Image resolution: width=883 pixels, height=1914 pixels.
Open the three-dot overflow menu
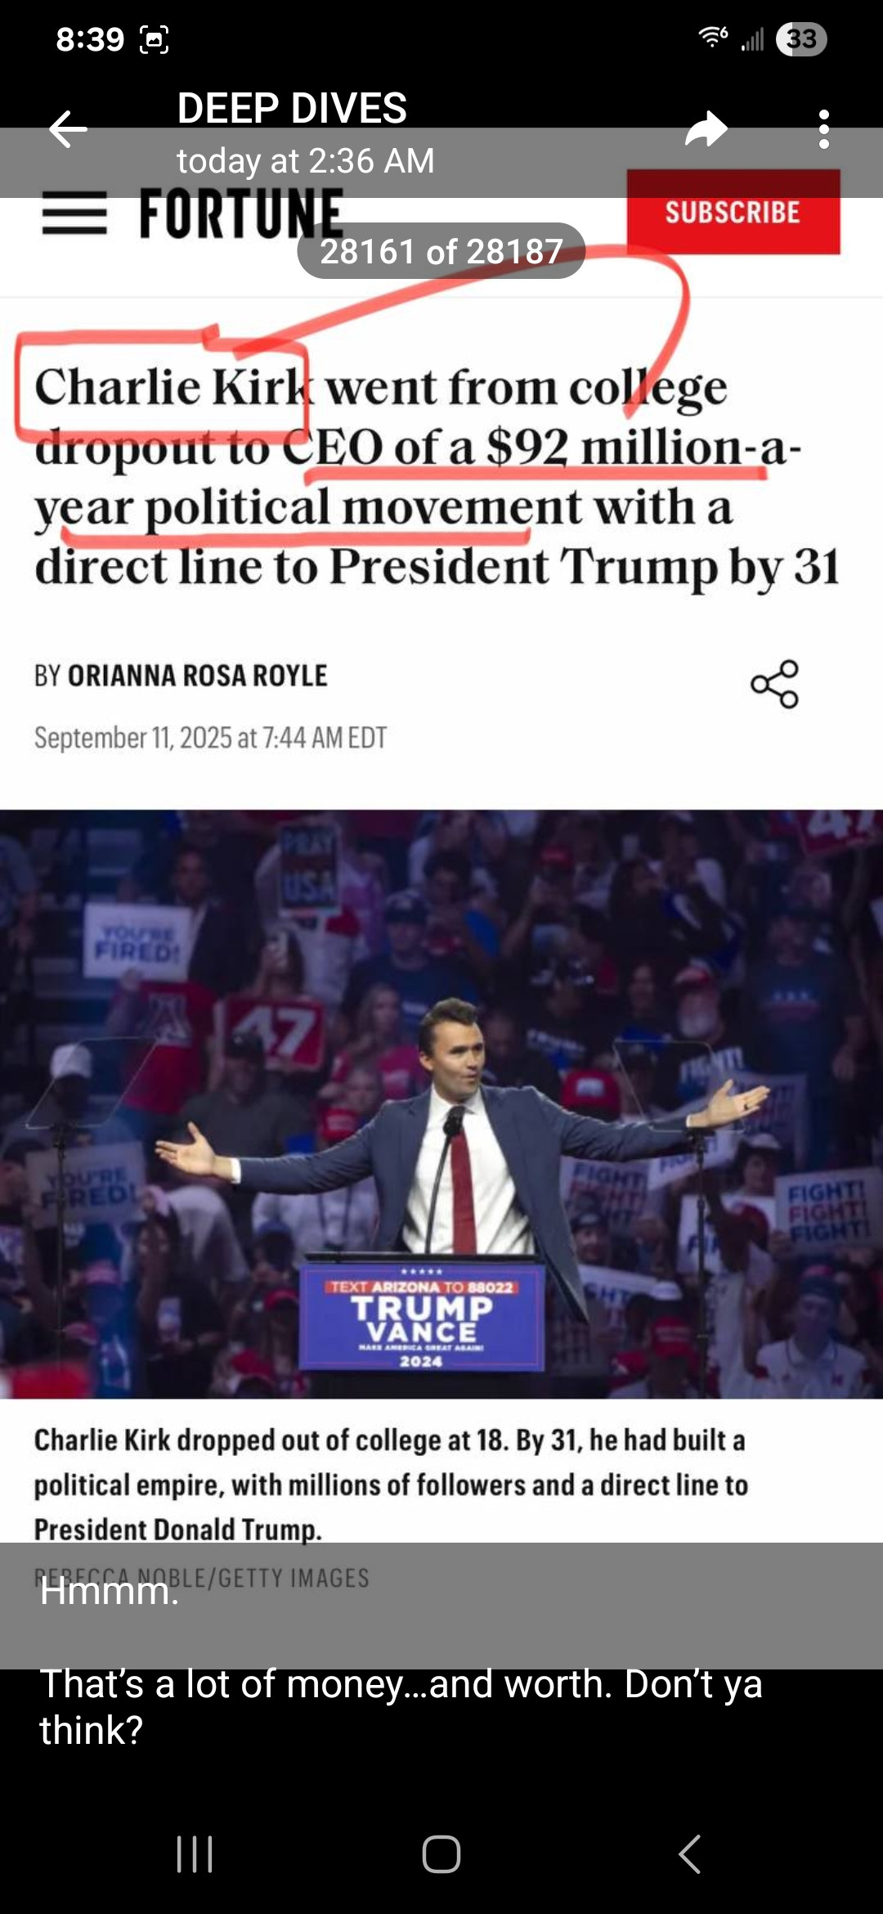pyautogui.click(x=823, y=129)
